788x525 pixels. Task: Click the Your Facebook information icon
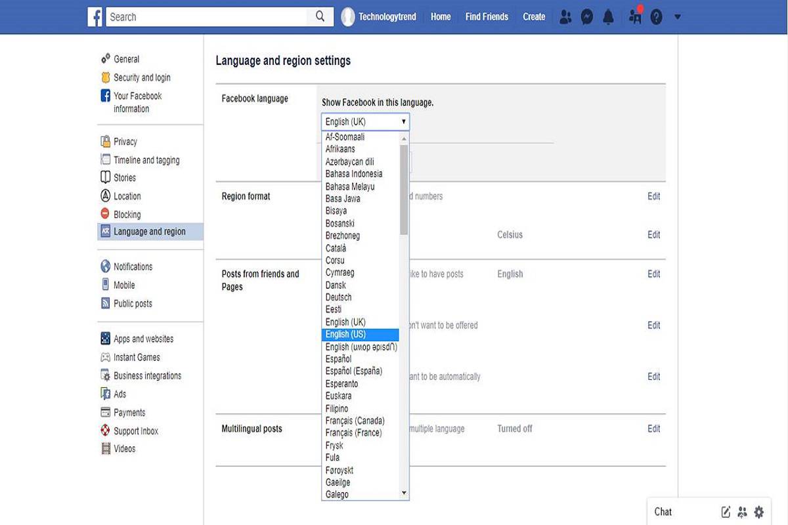pos(105,96)
